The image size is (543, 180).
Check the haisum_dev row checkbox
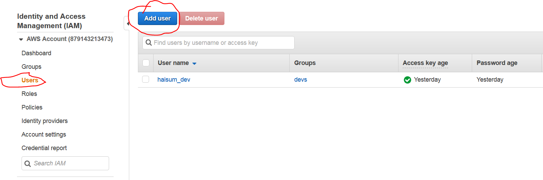(146, 79)
